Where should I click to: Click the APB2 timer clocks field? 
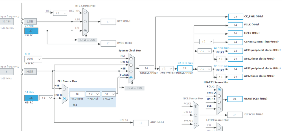(235, 77)
